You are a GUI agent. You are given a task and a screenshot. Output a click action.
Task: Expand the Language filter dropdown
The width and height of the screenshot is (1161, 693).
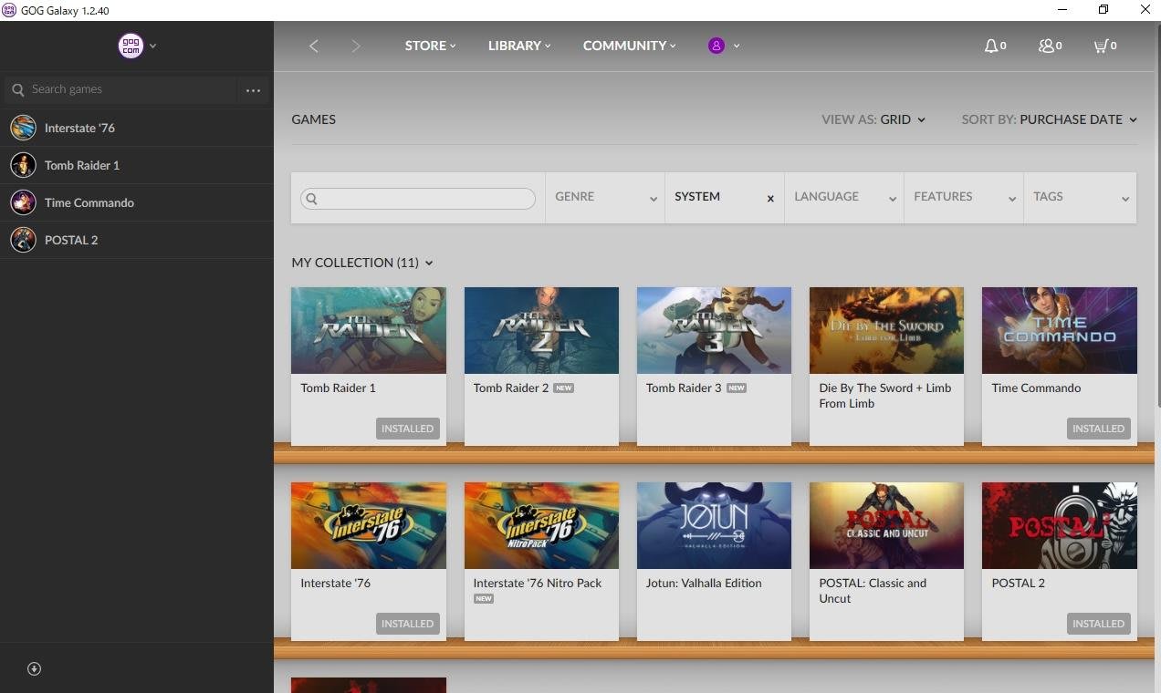[x=844, y=197]
